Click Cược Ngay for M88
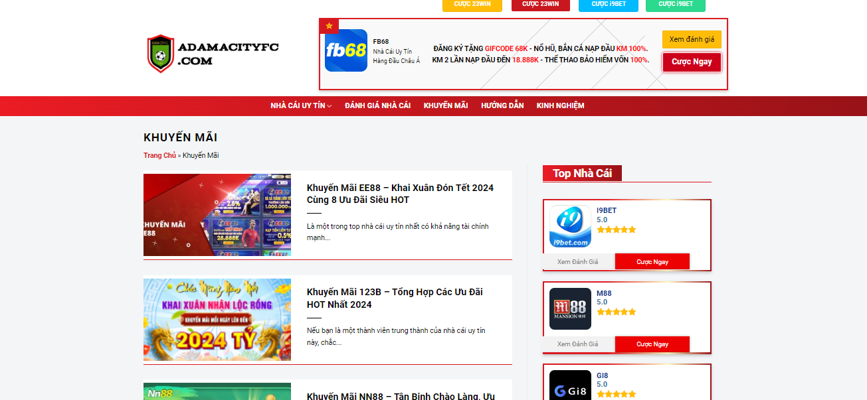The width and height of the screenshot is (867, 400). coord(652,344)
